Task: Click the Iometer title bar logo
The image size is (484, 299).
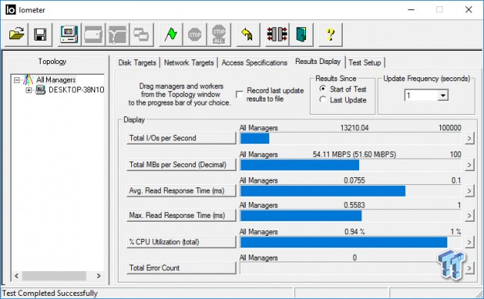Action: coord(10,10)
